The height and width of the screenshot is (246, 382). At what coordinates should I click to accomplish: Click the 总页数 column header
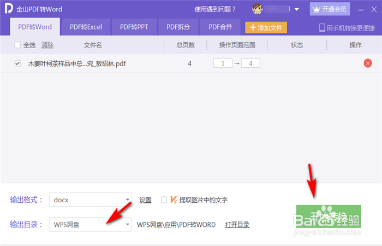[x=186, y=45]
